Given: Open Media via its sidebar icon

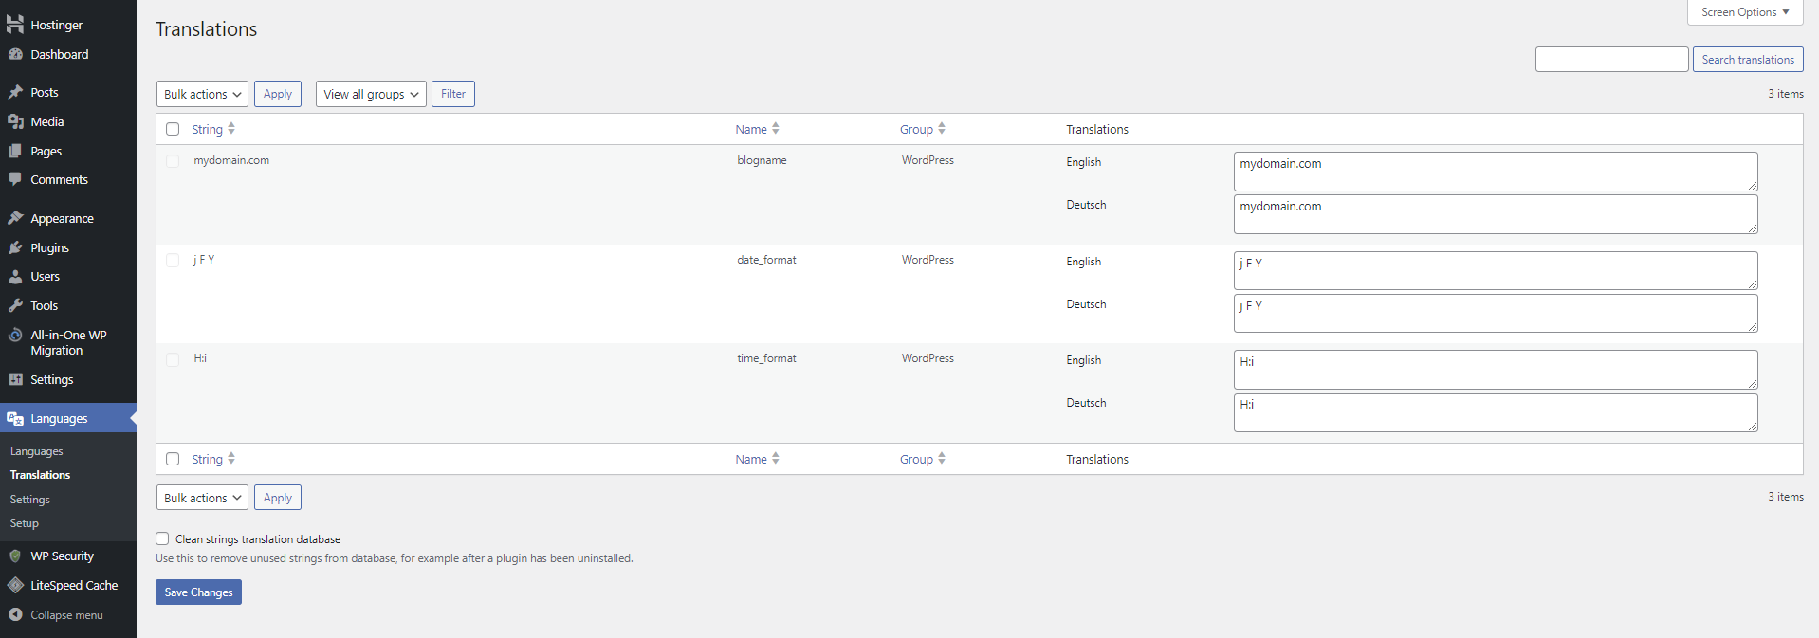Looking at the screenshot, I should click(15, 121).
